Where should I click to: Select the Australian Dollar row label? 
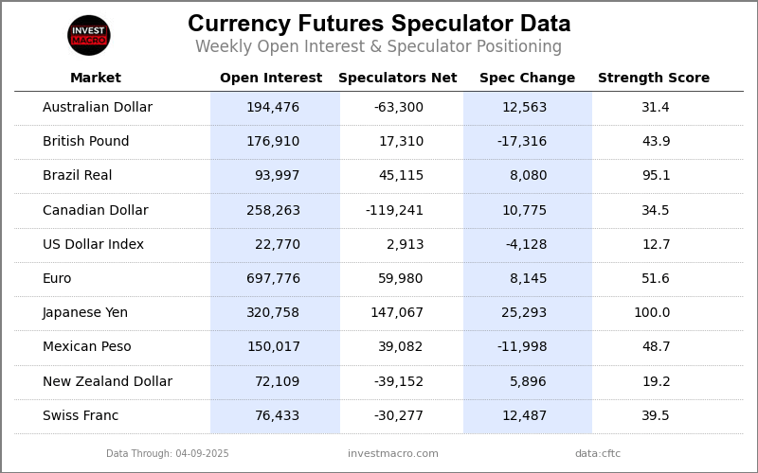click(x=98, y=108)
